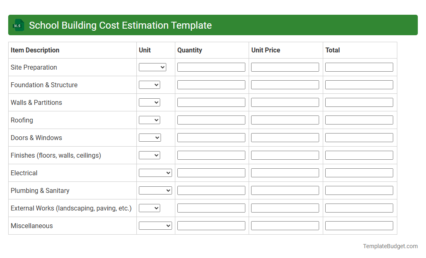Select the Unit dropdown for Doors & Windows
The width and height of the screenshot is (426, 258).
(150, 137)
